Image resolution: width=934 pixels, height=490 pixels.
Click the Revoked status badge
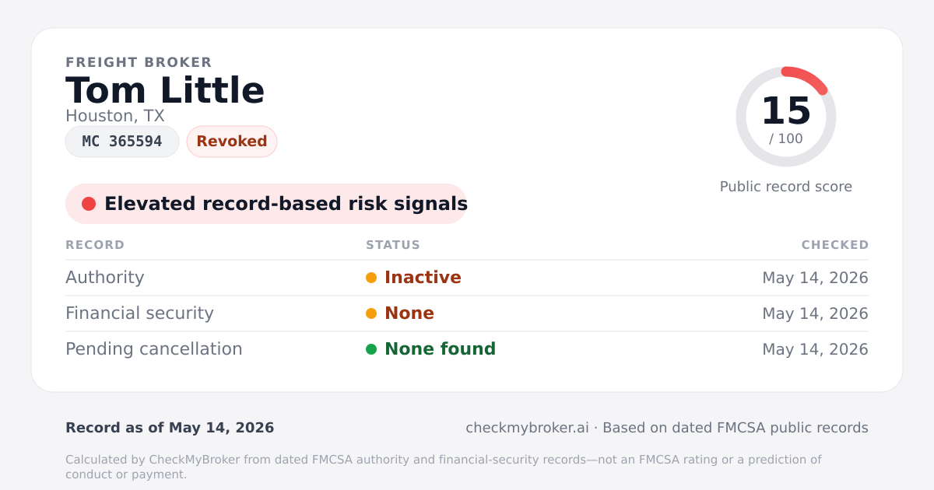point(232,142)
